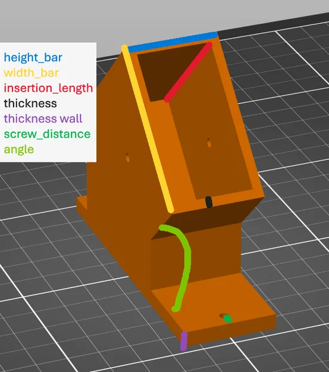Click the width_bar legend label
This screenshot has width=329, height=372.
(x=31, y=73)
